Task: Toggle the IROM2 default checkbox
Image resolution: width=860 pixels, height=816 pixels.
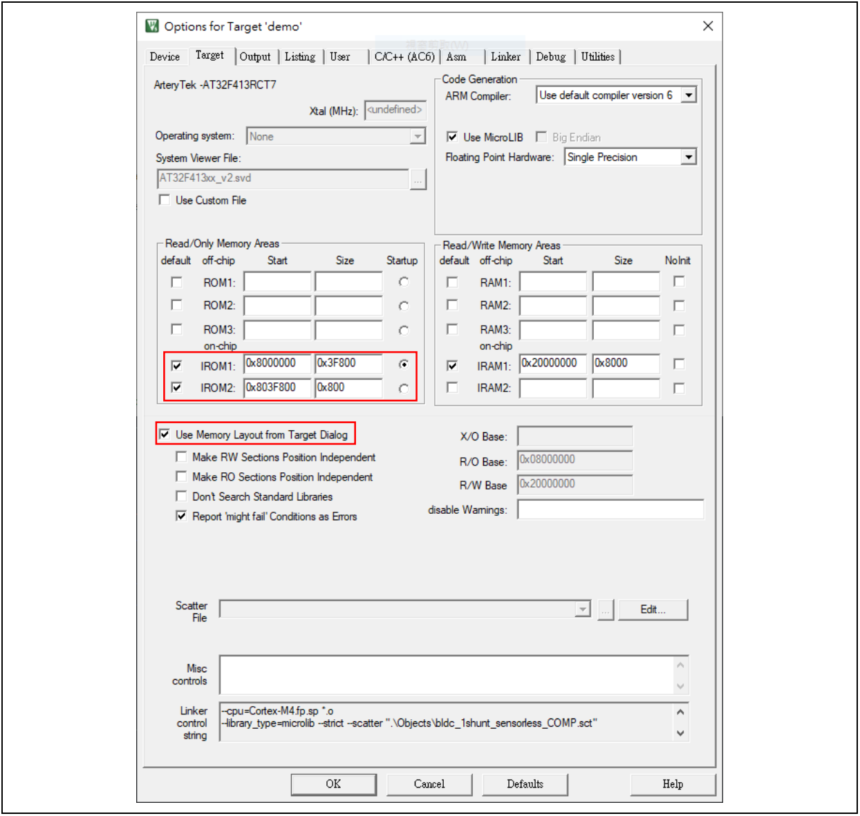Action: point(177,387)
